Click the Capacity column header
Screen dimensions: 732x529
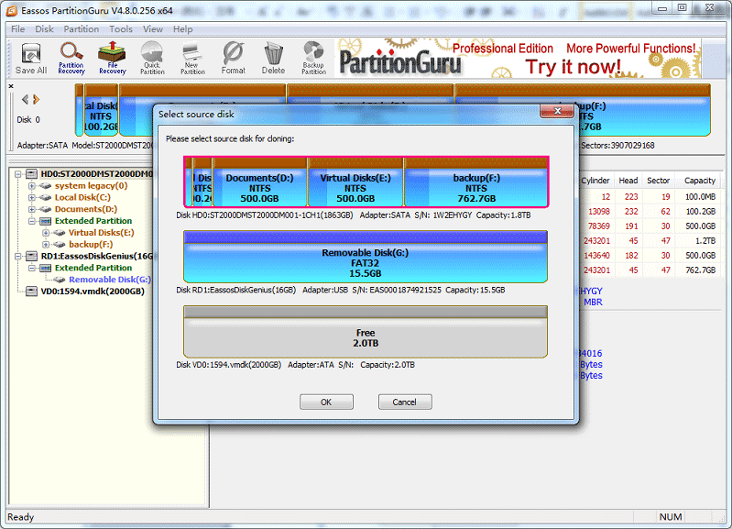click(x=699, y=181)
